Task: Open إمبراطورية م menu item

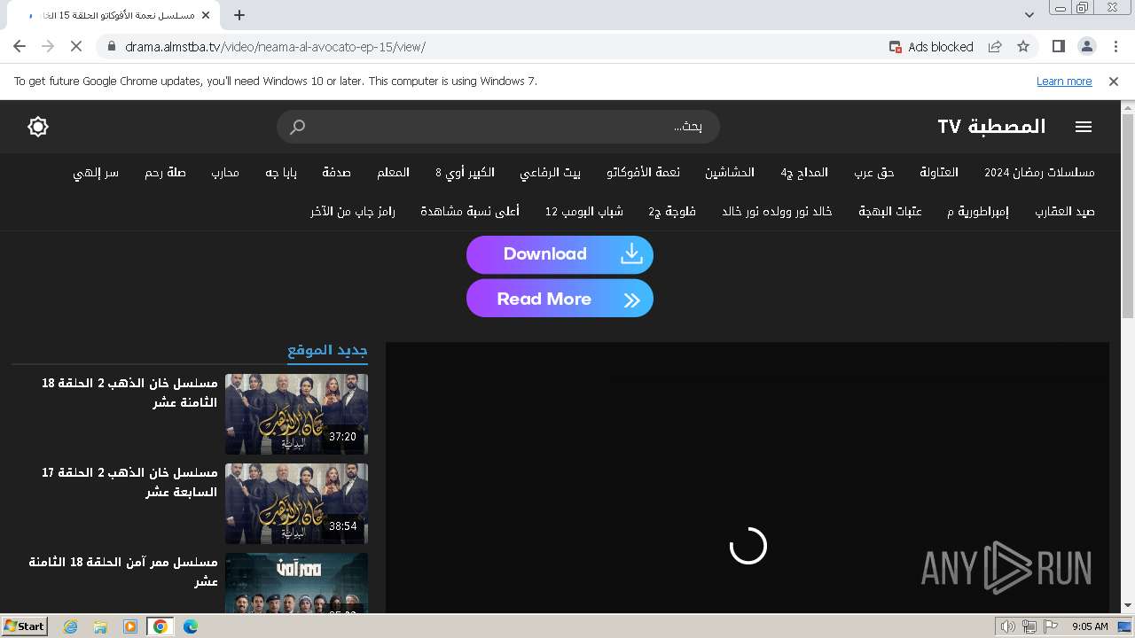Action: pos(978,212)
